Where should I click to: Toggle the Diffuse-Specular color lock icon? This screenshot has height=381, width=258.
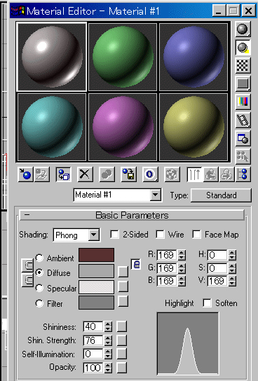click(137, 264)
